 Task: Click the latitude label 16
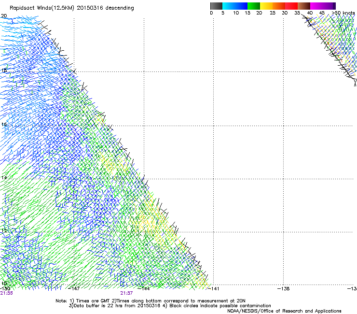4,124
